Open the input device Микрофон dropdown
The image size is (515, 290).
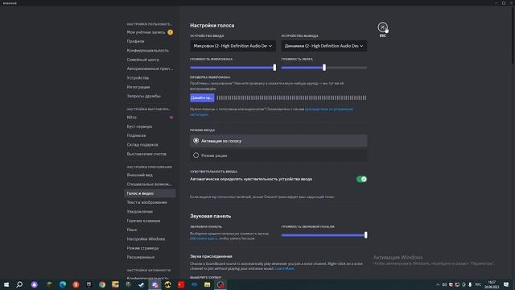pos(233,46)
